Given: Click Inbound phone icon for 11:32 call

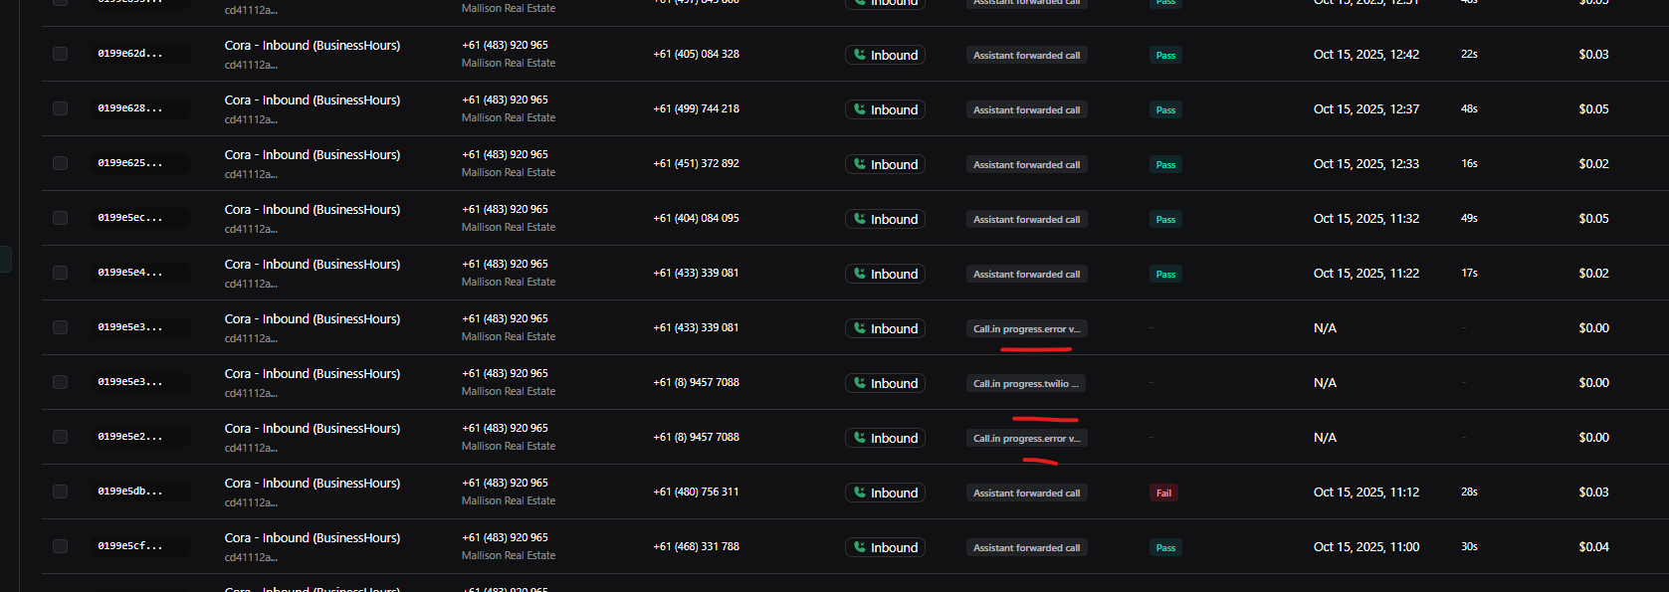Looking at the screenshot, I should click(x=860, y=219).
